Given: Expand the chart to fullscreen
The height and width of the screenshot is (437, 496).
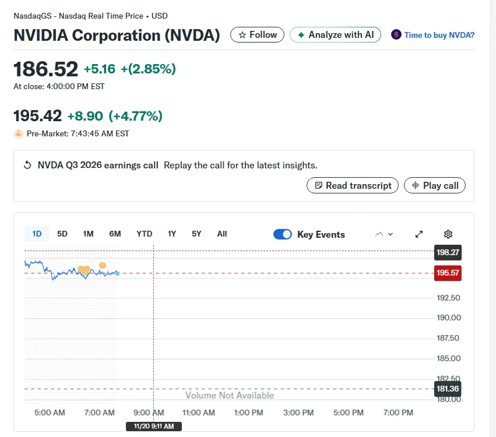Looking at the screenshot, I should pyautogui.click(x=418, y=234).
